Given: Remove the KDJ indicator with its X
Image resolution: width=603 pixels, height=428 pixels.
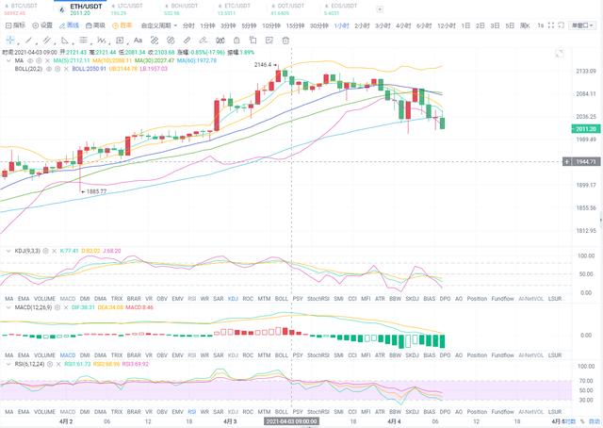Looking at the screenshot, I should (x=54, y=251).
